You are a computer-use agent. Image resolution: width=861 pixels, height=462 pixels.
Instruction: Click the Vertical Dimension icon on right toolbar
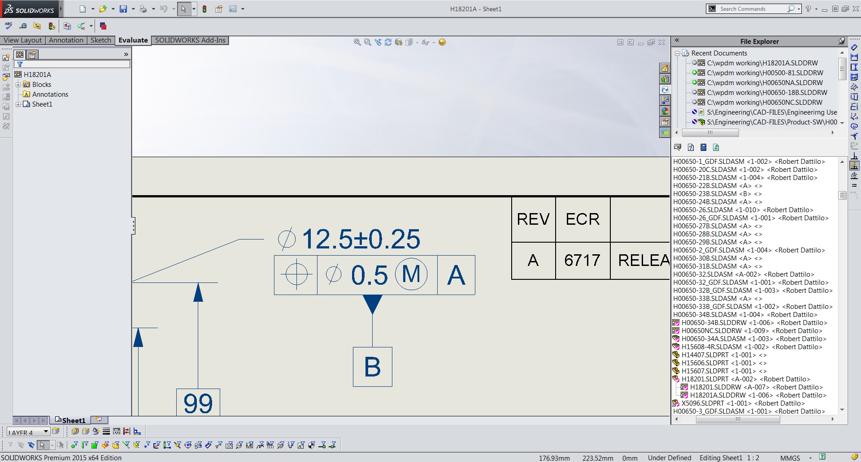[854, 67]
